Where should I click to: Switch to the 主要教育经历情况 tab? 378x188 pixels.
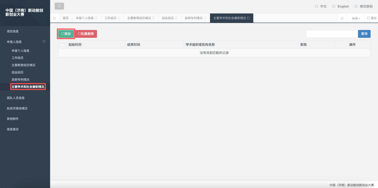tap(139, 18)
